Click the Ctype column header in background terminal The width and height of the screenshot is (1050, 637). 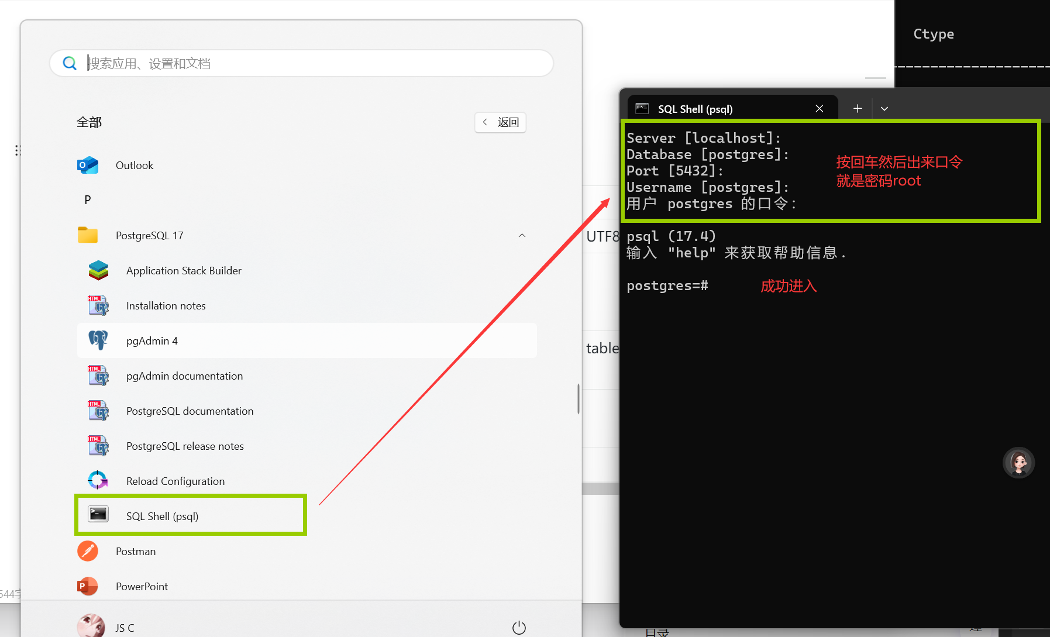pos(934,34)
